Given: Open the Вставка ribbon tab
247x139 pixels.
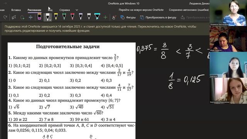Looking at the screenshot, I should [16, 10].
